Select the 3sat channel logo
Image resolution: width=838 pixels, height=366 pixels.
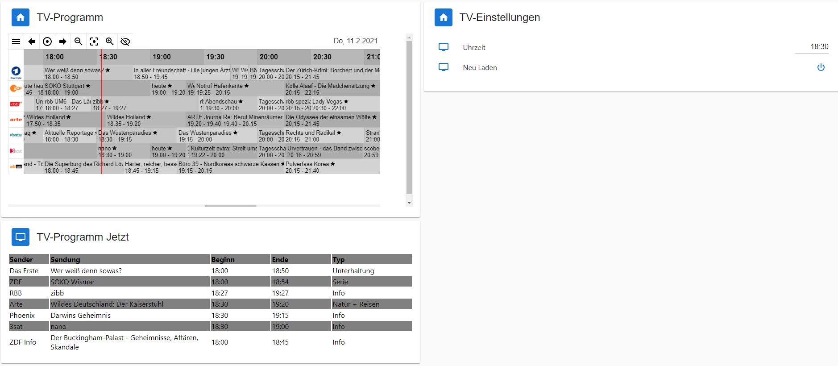[16, 151]
